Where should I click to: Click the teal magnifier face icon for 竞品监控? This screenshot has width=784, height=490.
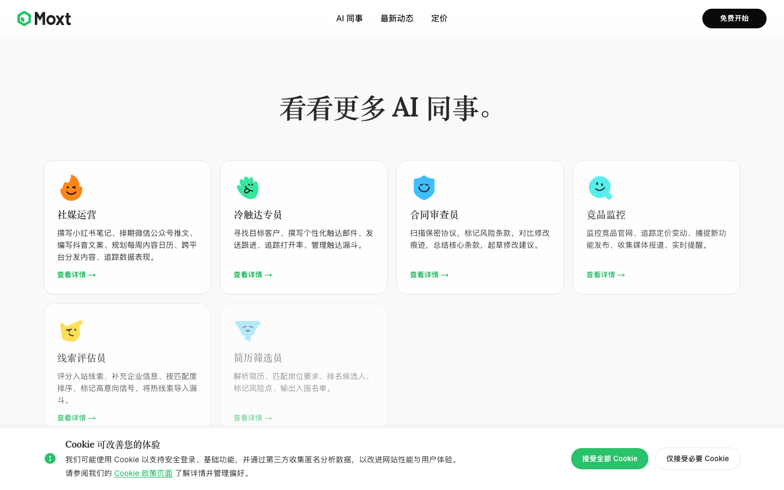601,188
